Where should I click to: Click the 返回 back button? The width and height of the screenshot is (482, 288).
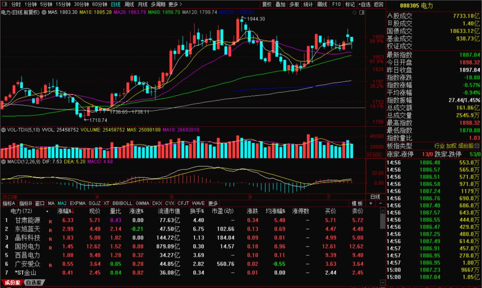(x=378, y=4)
